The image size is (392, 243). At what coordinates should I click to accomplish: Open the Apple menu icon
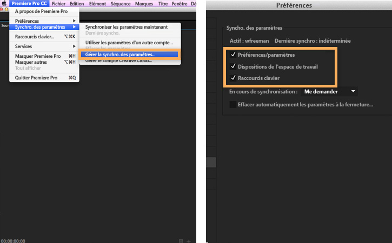click(4, 3)
